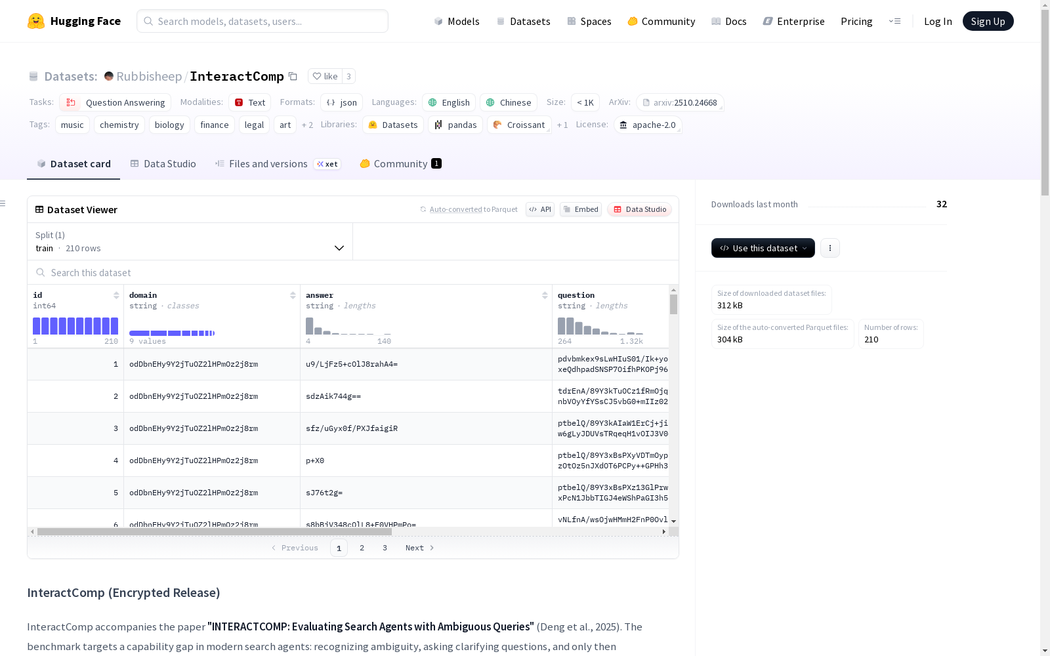This screenshot has width=1050, height=656.
Task: Click the English language tag
Action: 449,102
